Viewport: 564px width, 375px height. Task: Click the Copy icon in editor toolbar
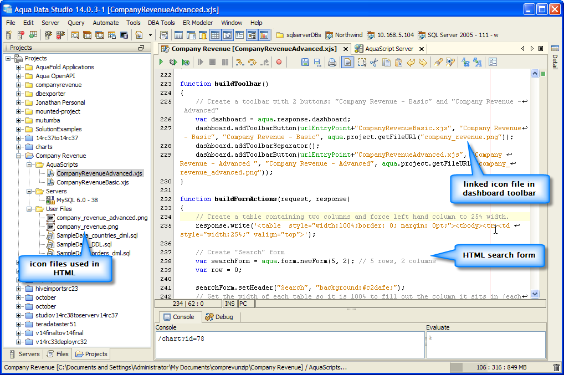click(386, 62)
